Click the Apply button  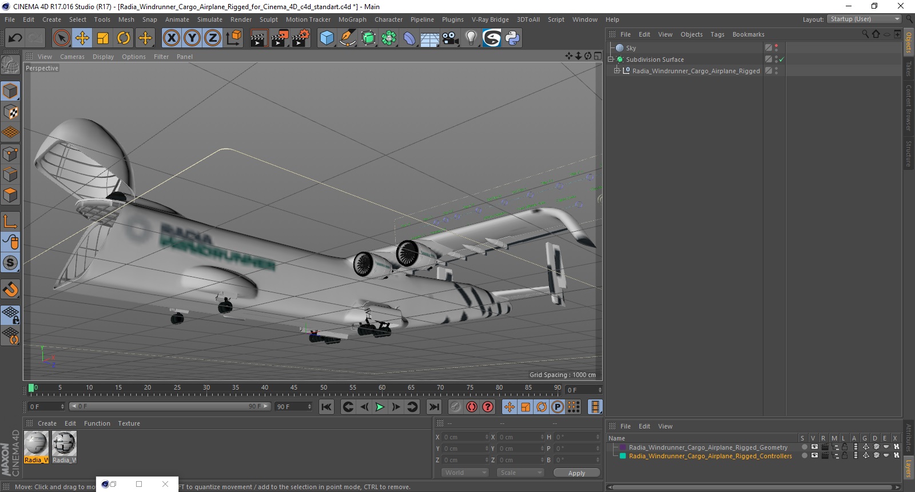576,473
